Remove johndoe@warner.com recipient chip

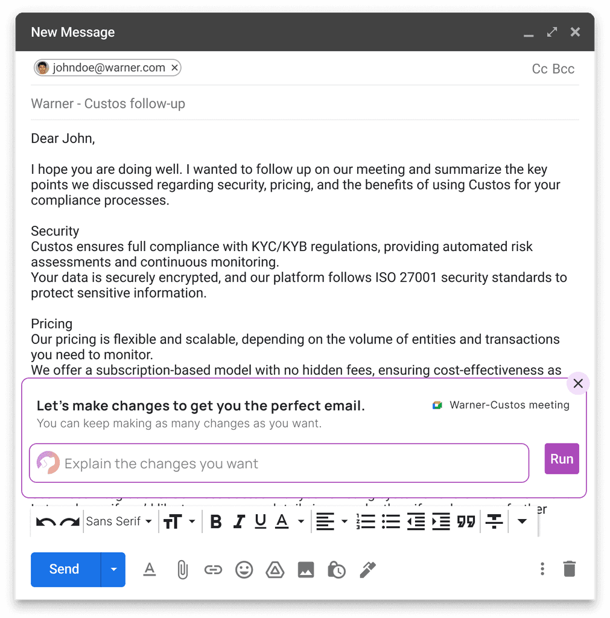pyautogui.click(x=174, y=68)
